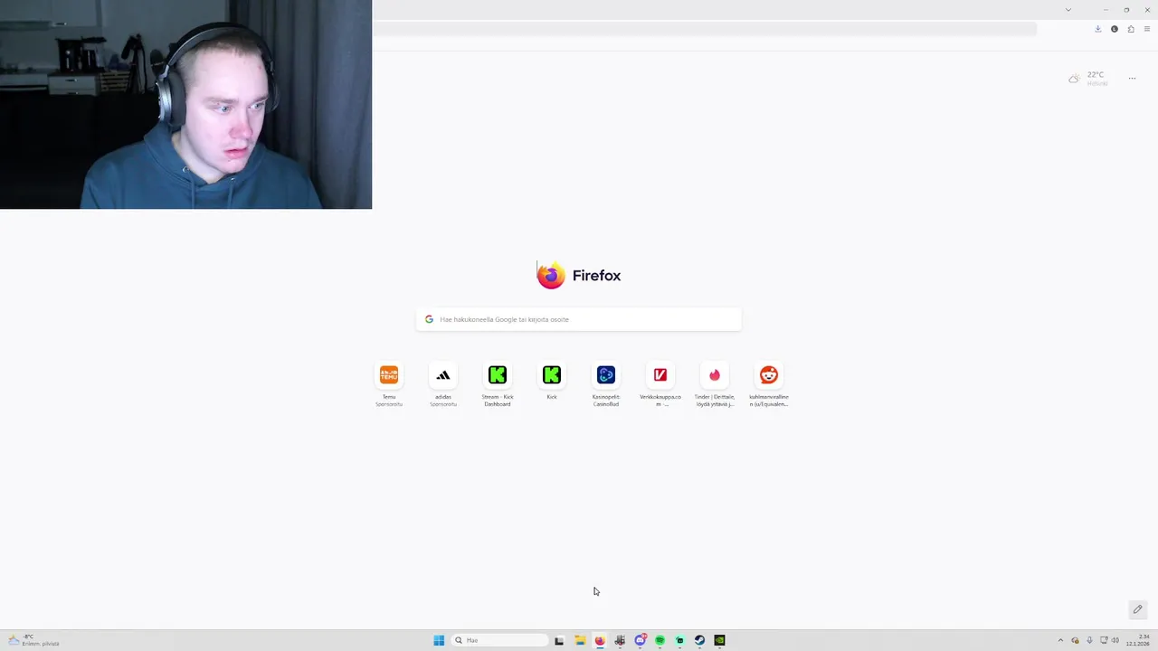Click the microphone tray icon

pos(1089,640)
